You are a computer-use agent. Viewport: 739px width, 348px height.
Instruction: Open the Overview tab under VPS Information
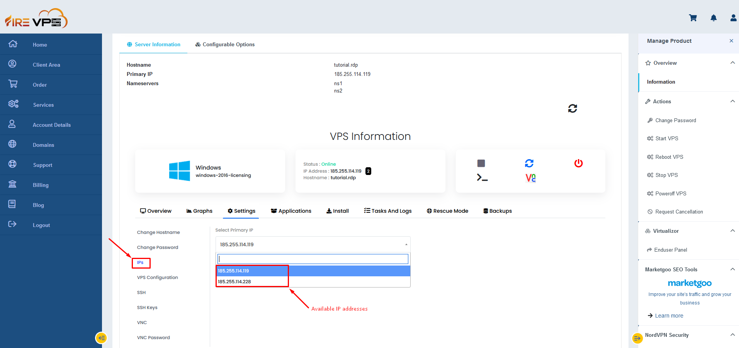(156, 211)
